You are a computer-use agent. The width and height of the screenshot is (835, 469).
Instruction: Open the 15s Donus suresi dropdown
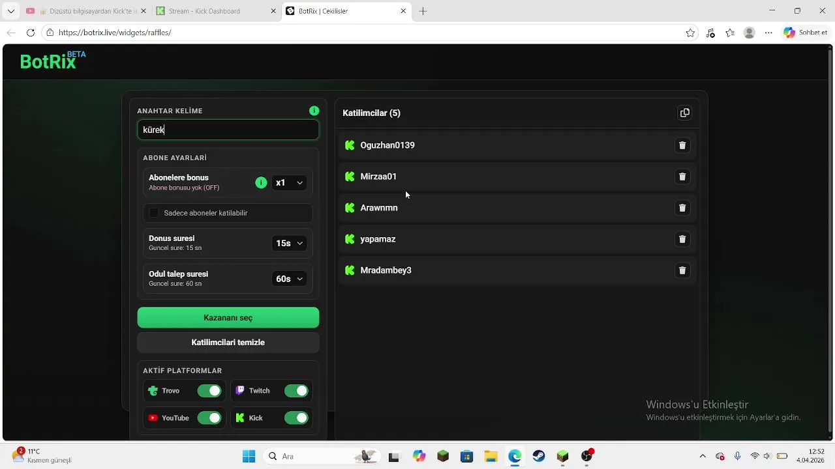pos(289,243)
